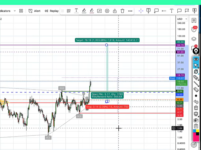The image size is (201, 150).
Task: Open the Indicators menu
Action: click(5, 11)
